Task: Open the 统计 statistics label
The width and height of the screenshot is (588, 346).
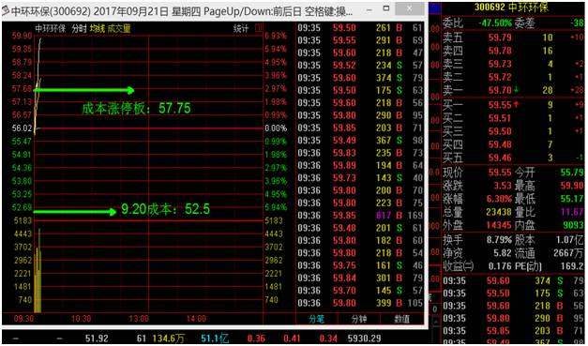Action: (241, 28)
